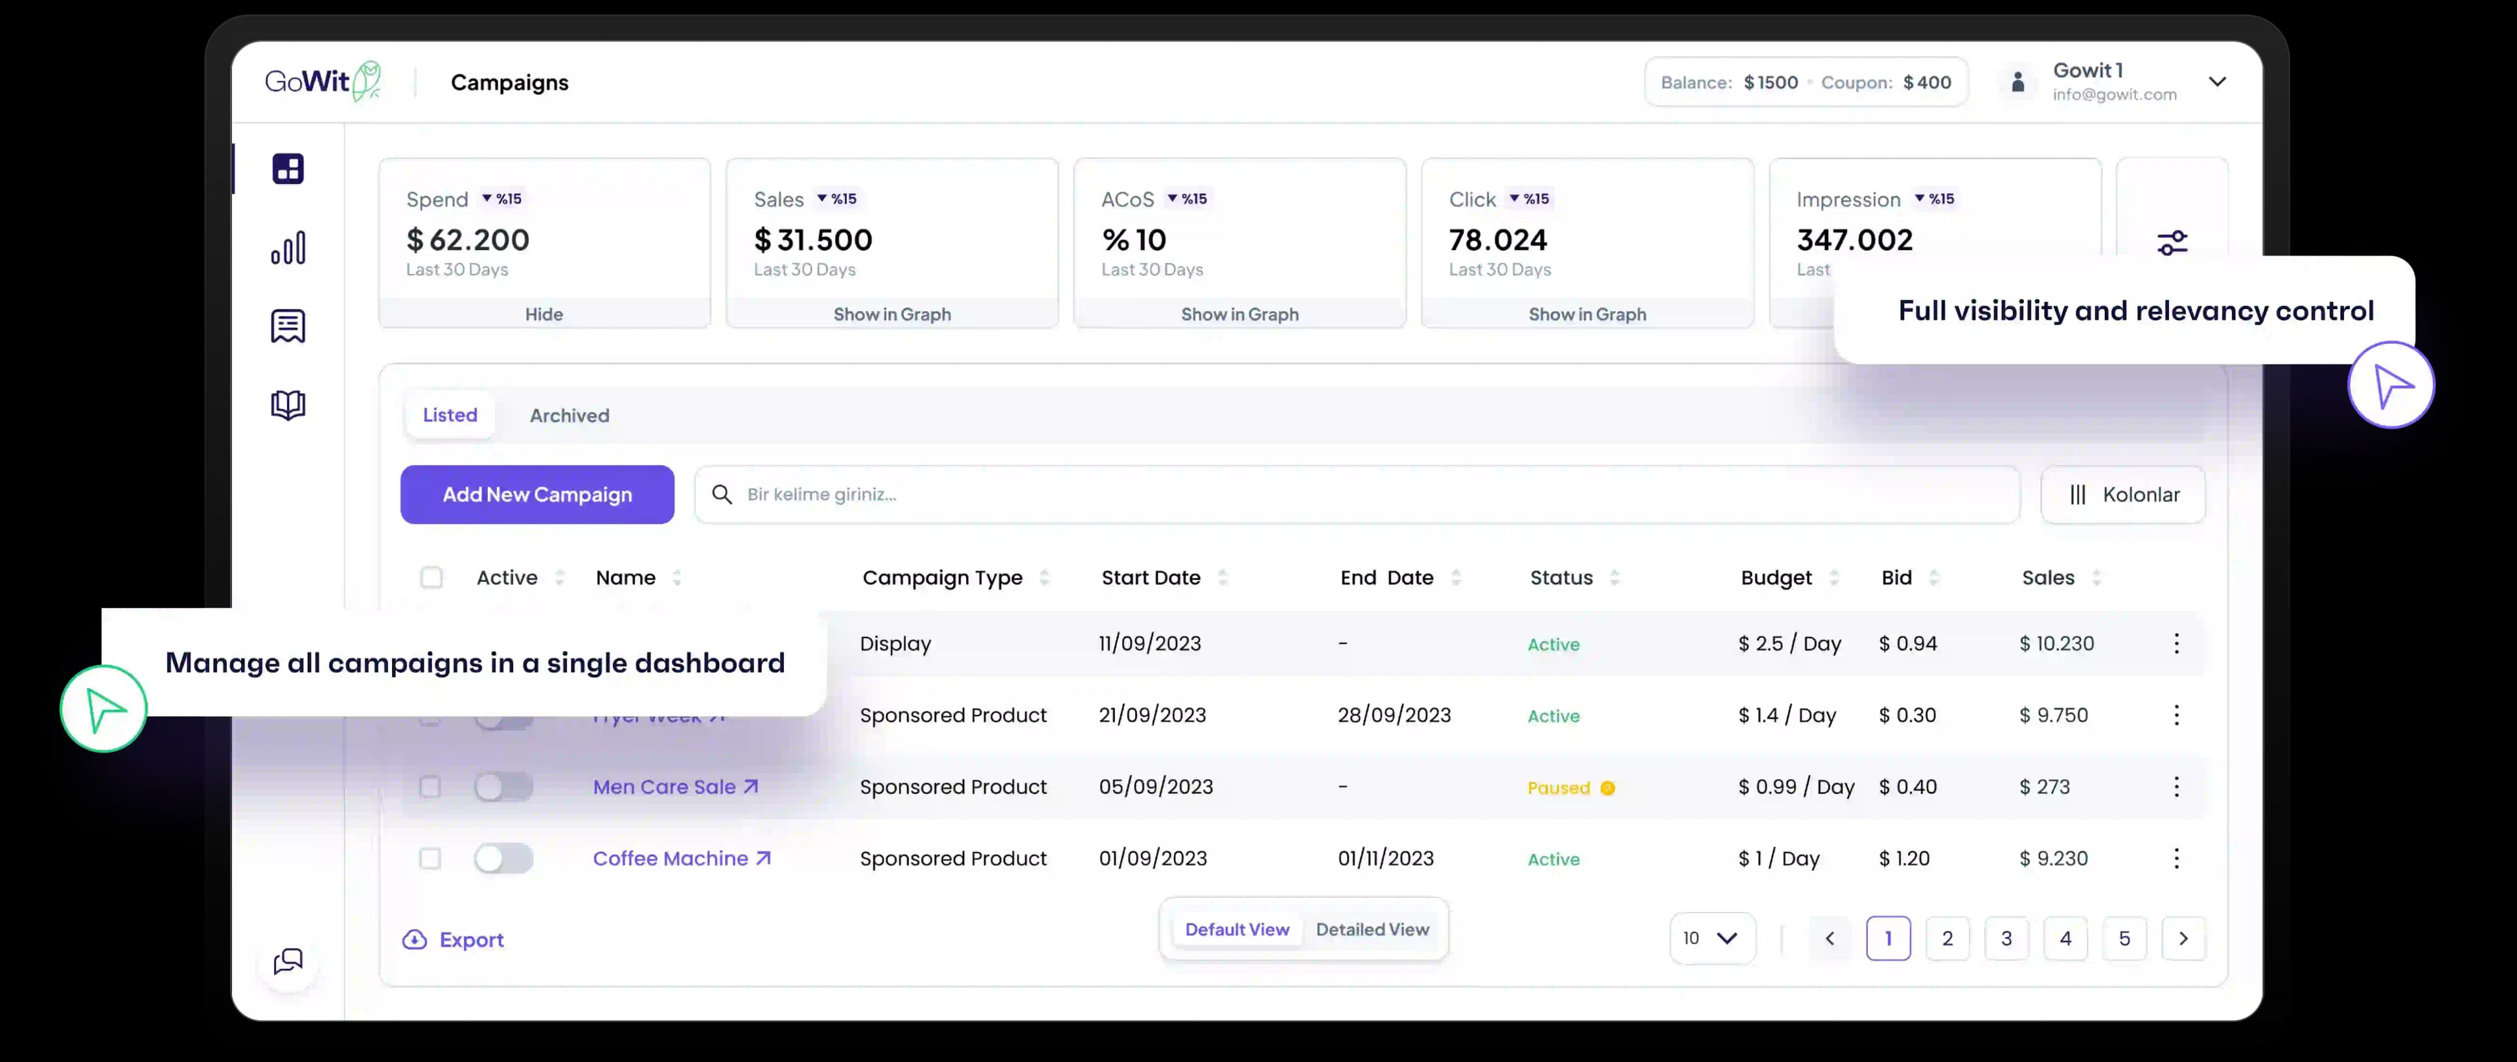The image size is (2517, 1062).
Task: Click Hide on the Spend card
Action: (x=544, y=314)
